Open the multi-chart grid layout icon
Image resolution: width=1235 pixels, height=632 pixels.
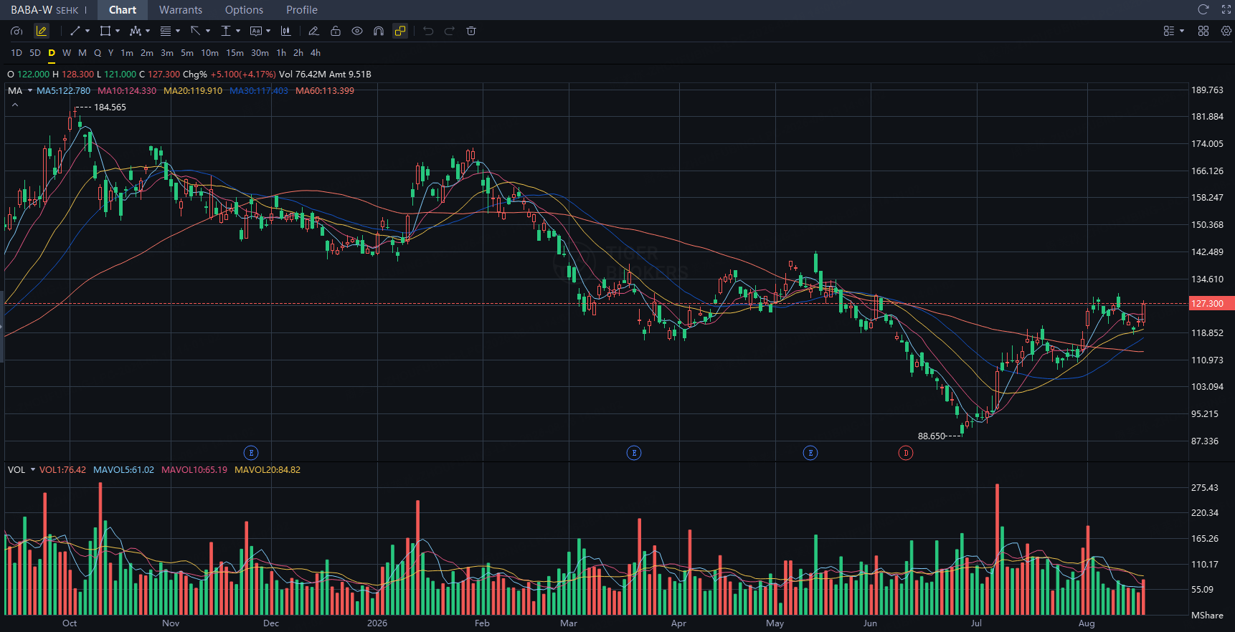tap(1203, 31)
